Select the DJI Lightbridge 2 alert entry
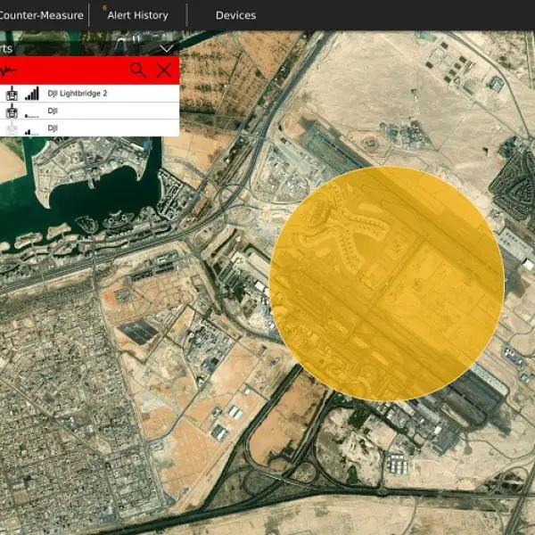The width and height of the screenshot is (535, 535). (78, 93)
